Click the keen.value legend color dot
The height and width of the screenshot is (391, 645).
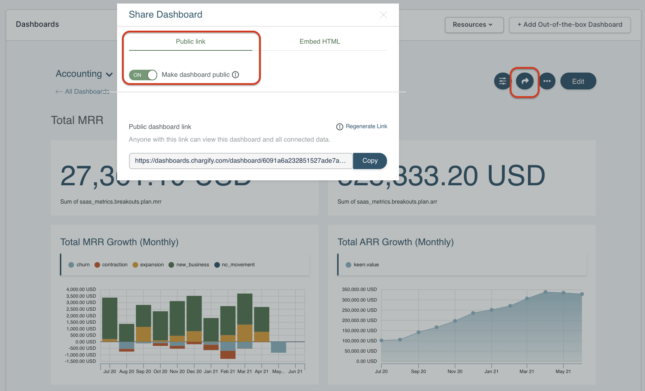(x=348, y=265)
